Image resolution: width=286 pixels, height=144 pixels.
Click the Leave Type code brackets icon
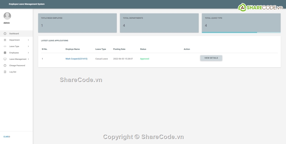(x=5, y=46)
